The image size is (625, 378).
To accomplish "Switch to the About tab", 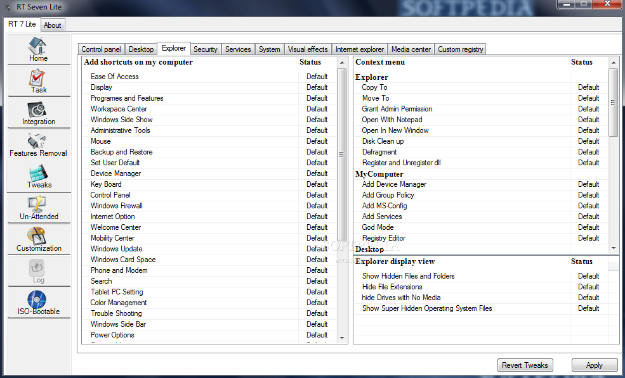I will [52, 25].
